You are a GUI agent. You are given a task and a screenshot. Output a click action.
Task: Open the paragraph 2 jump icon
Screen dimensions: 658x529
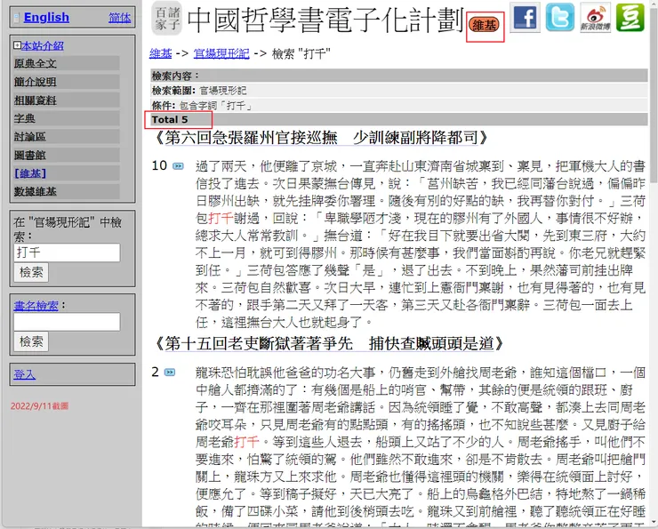(170, 373)
